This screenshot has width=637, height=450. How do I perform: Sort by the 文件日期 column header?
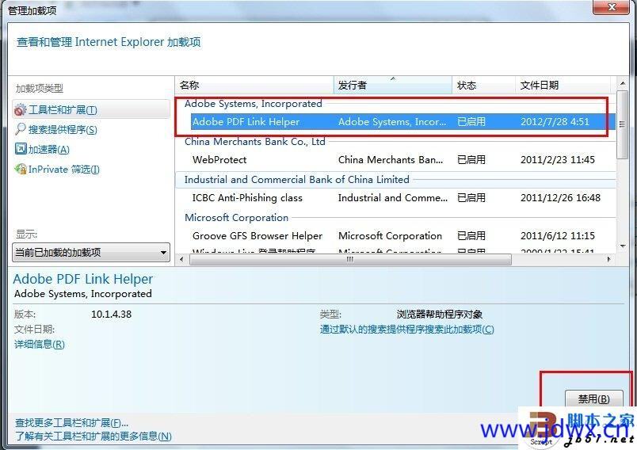point(563,86)
